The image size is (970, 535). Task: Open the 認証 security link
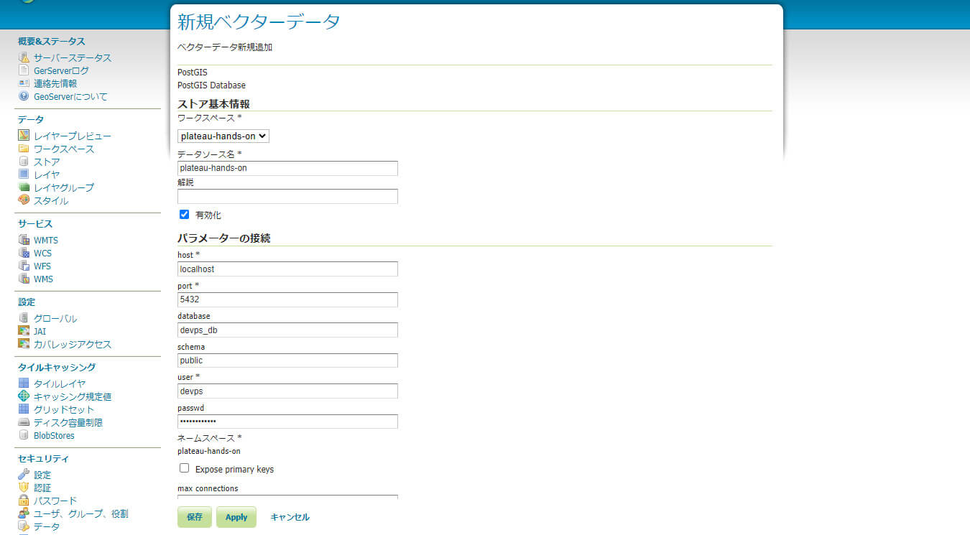pyautogui.click(x=42, y=488)
